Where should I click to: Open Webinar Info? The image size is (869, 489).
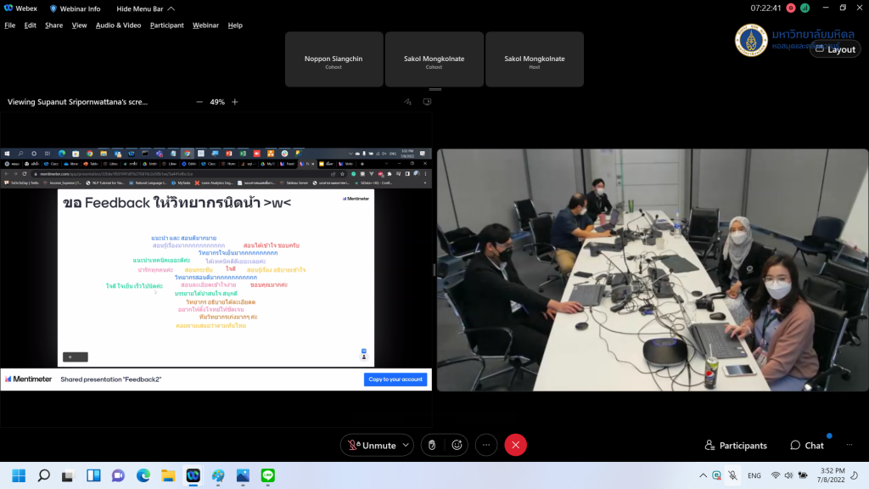76,8
